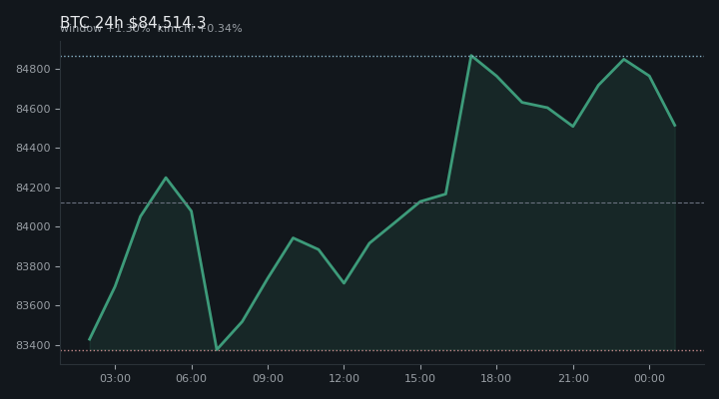Click the 12:00 x-axis label
Viewport: 719px width, 399px height.
click(344, 378)
